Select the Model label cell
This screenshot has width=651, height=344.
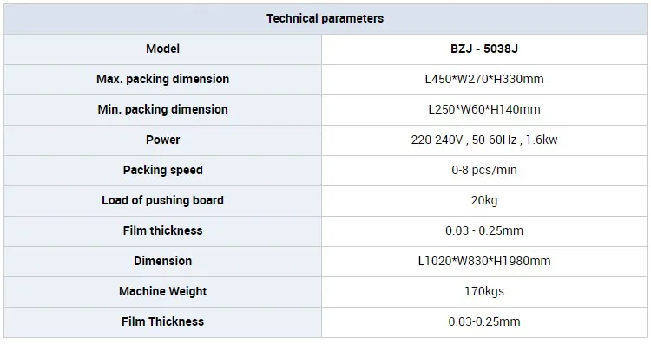tap(163, 49)
